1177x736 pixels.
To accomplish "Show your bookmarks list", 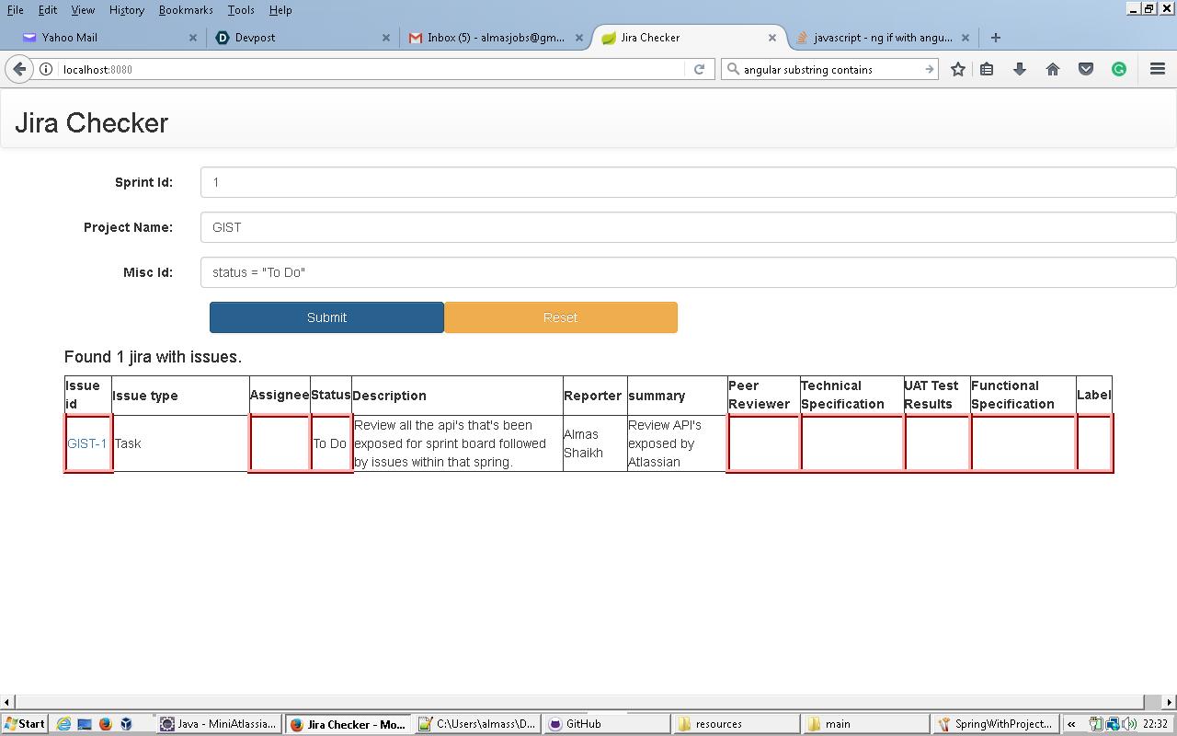I will pos(987,69).
